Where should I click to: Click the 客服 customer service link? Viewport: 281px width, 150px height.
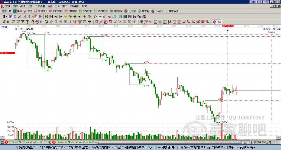[x=253, y=2]
